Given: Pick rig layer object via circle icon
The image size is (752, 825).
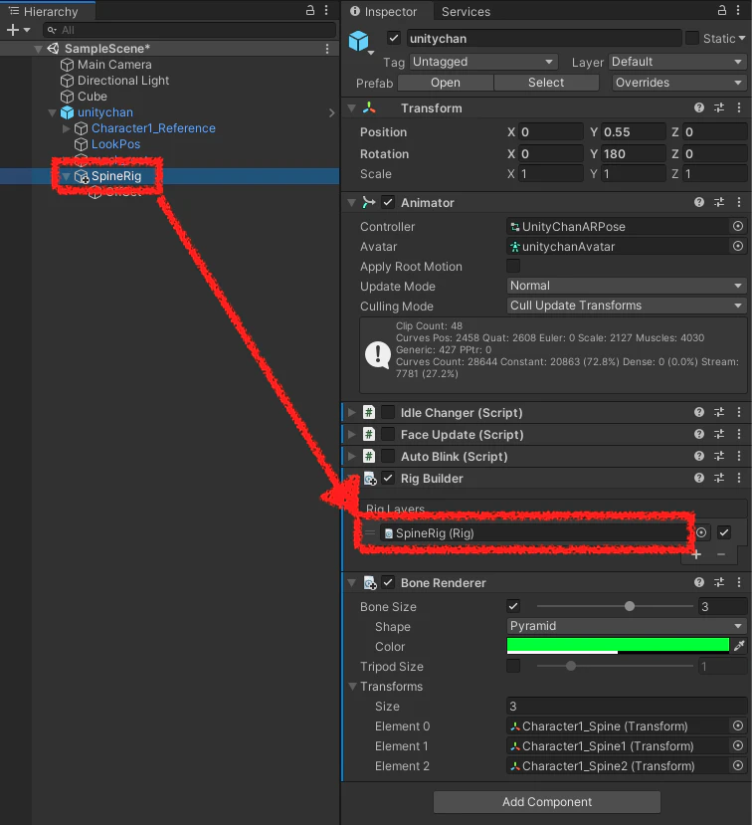Looking at the screenshot, I should (701, 532).
